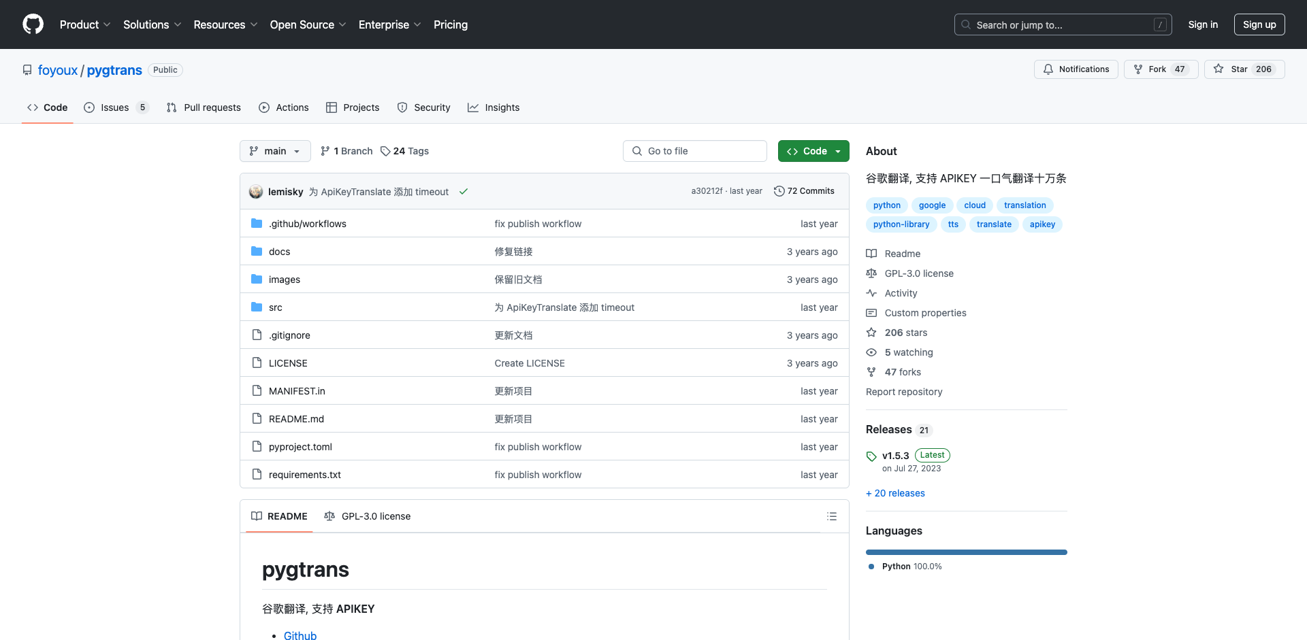Click the green commit status checkmark
1307x640 pixels.
click(464, 192)
